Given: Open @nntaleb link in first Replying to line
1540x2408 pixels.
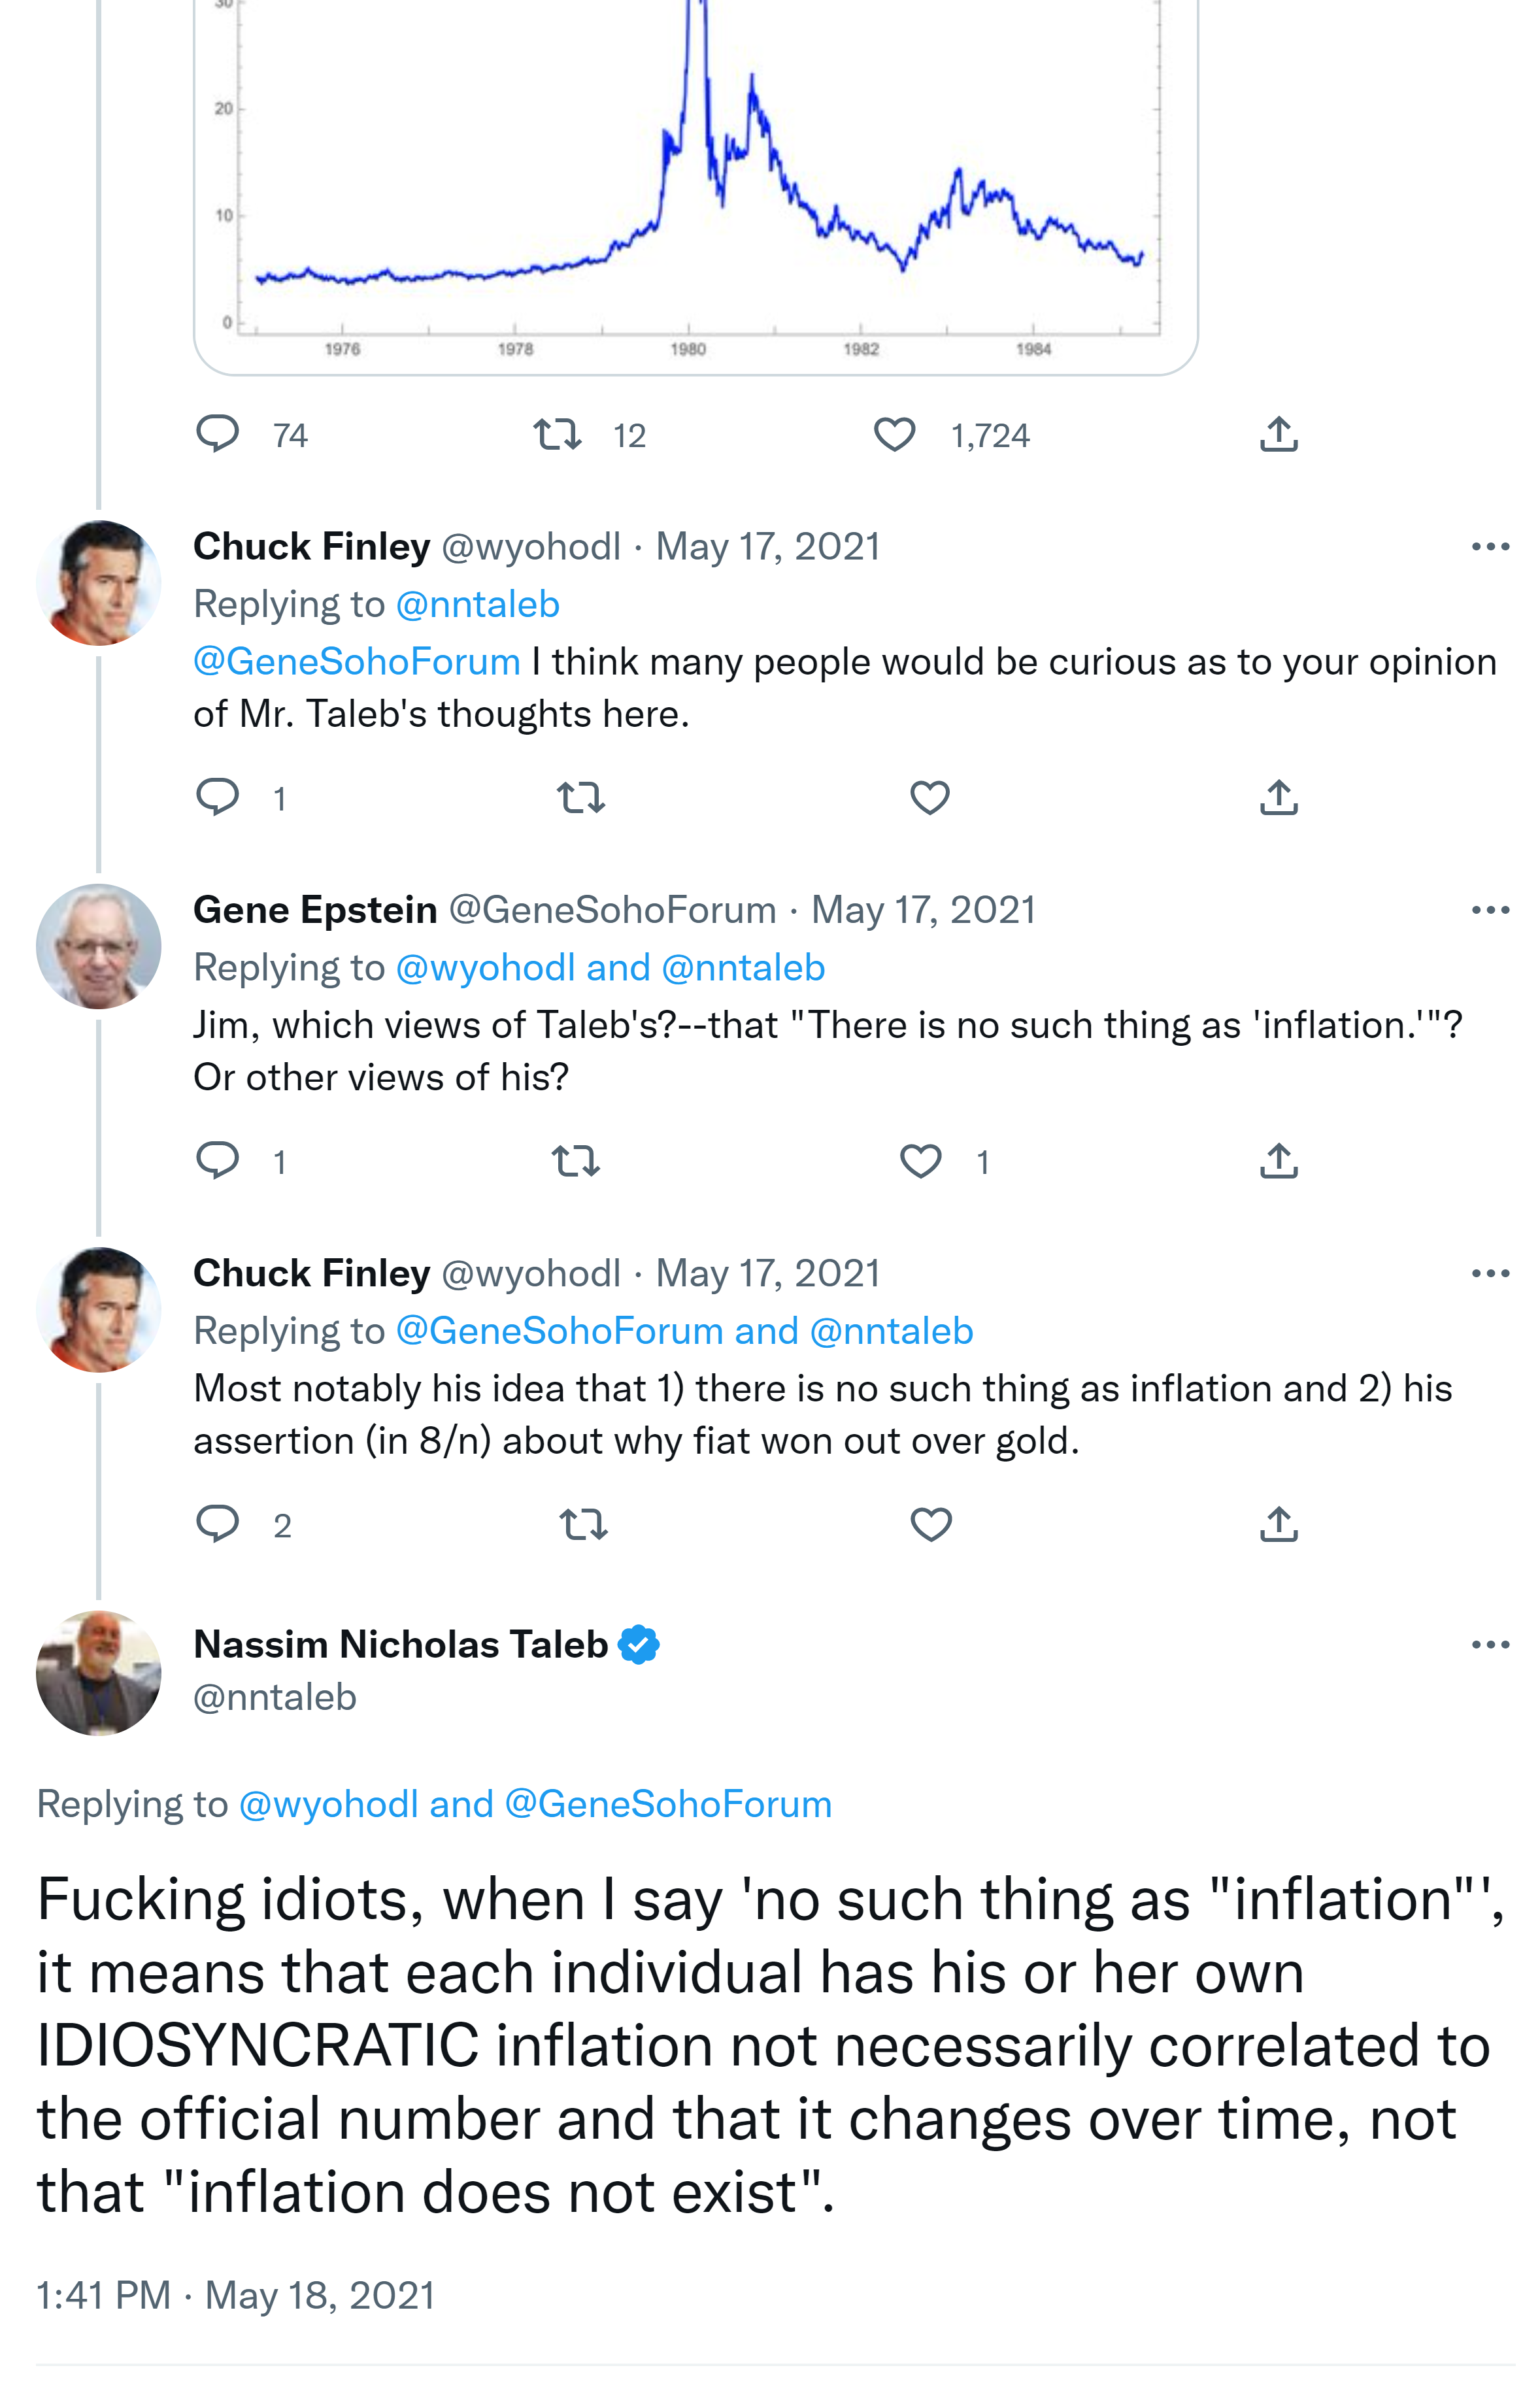Looking at the screenshot, I should pyautogui.click(x=478, y=605).
